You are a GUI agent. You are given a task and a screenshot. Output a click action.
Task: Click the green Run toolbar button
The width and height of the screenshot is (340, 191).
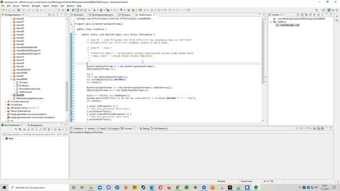pos(101,10)
